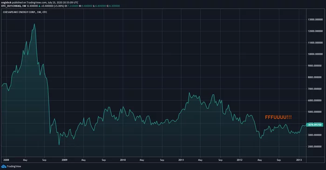Follow the TradingView.com published-on link

37,2
